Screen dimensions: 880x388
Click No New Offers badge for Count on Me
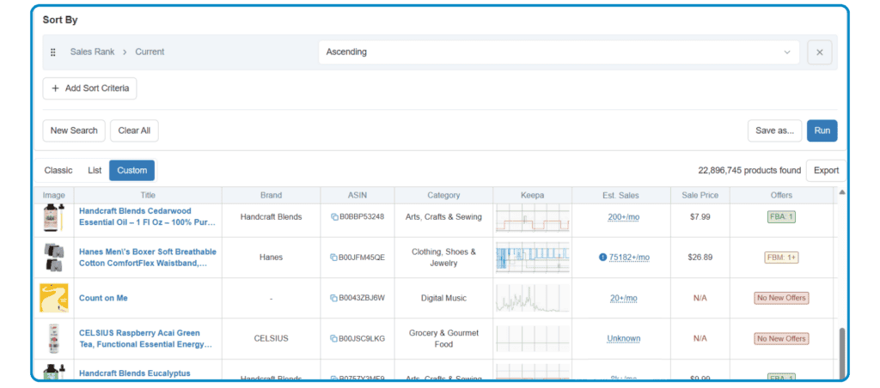pyautogui.click(x=781, y=298)
